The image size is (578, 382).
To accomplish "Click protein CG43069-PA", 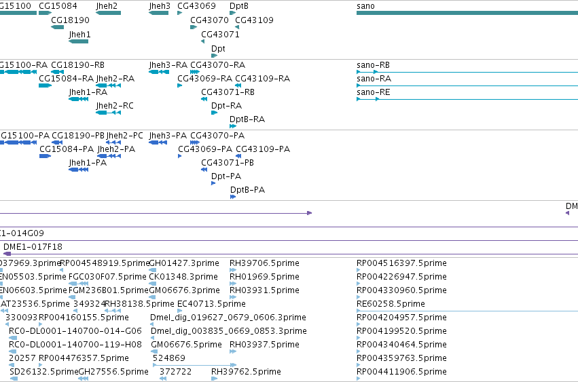I will point(205,149).
